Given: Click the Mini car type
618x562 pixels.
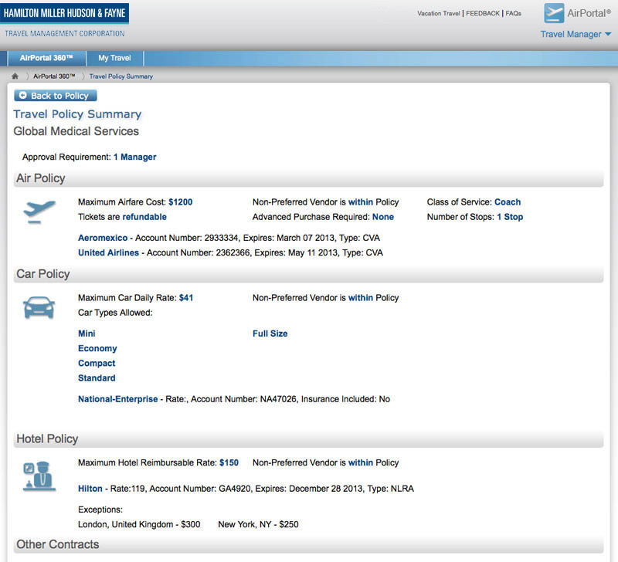Looking at the screenshot, I should (x=87, y=333).
